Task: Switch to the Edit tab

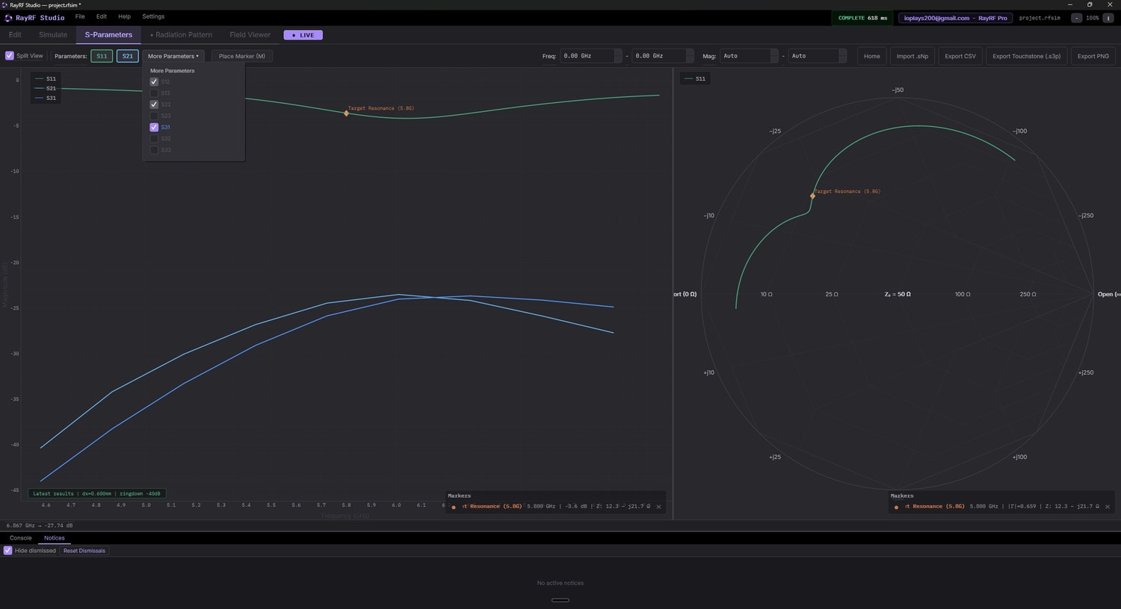Action: (x=15, y=35)
